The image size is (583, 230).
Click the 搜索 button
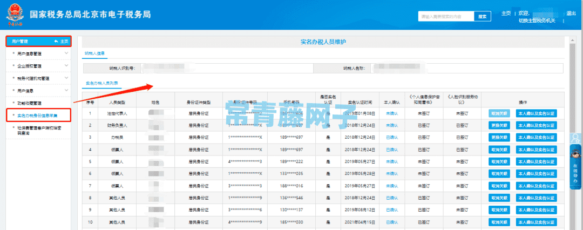482,16
